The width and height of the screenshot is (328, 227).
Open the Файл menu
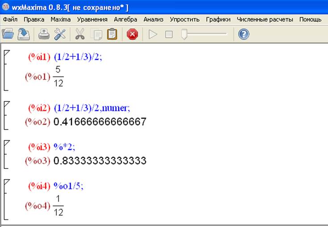(10, 20)
